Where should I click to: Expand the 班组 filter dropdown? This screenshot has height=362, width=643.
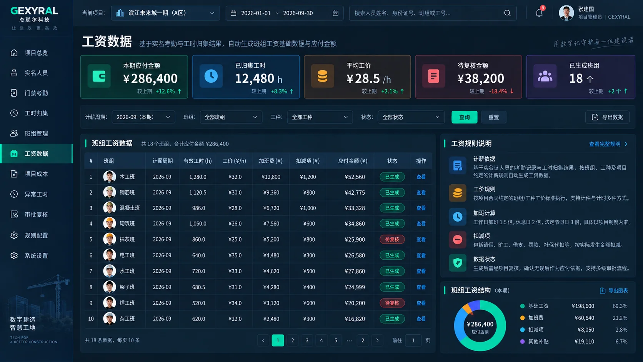231,117
